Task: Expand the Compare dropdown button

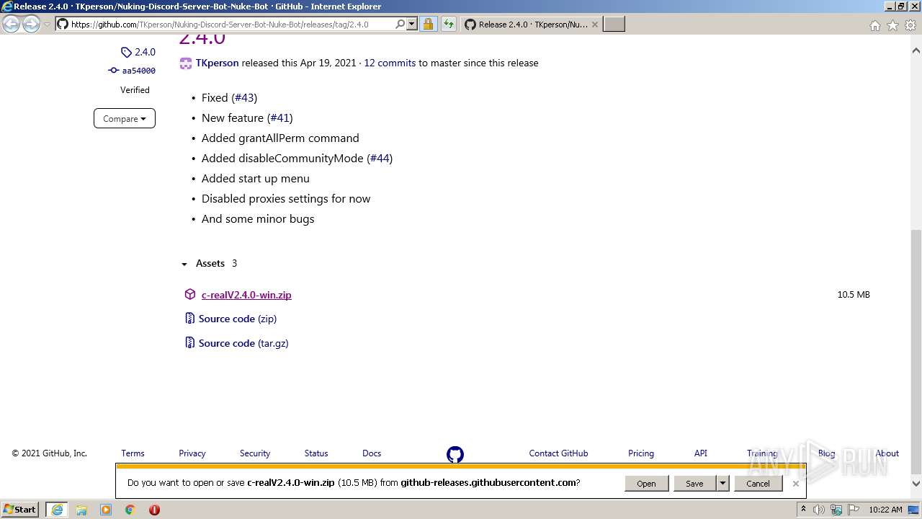Action: pyautogui.click(x=125, y=118)
